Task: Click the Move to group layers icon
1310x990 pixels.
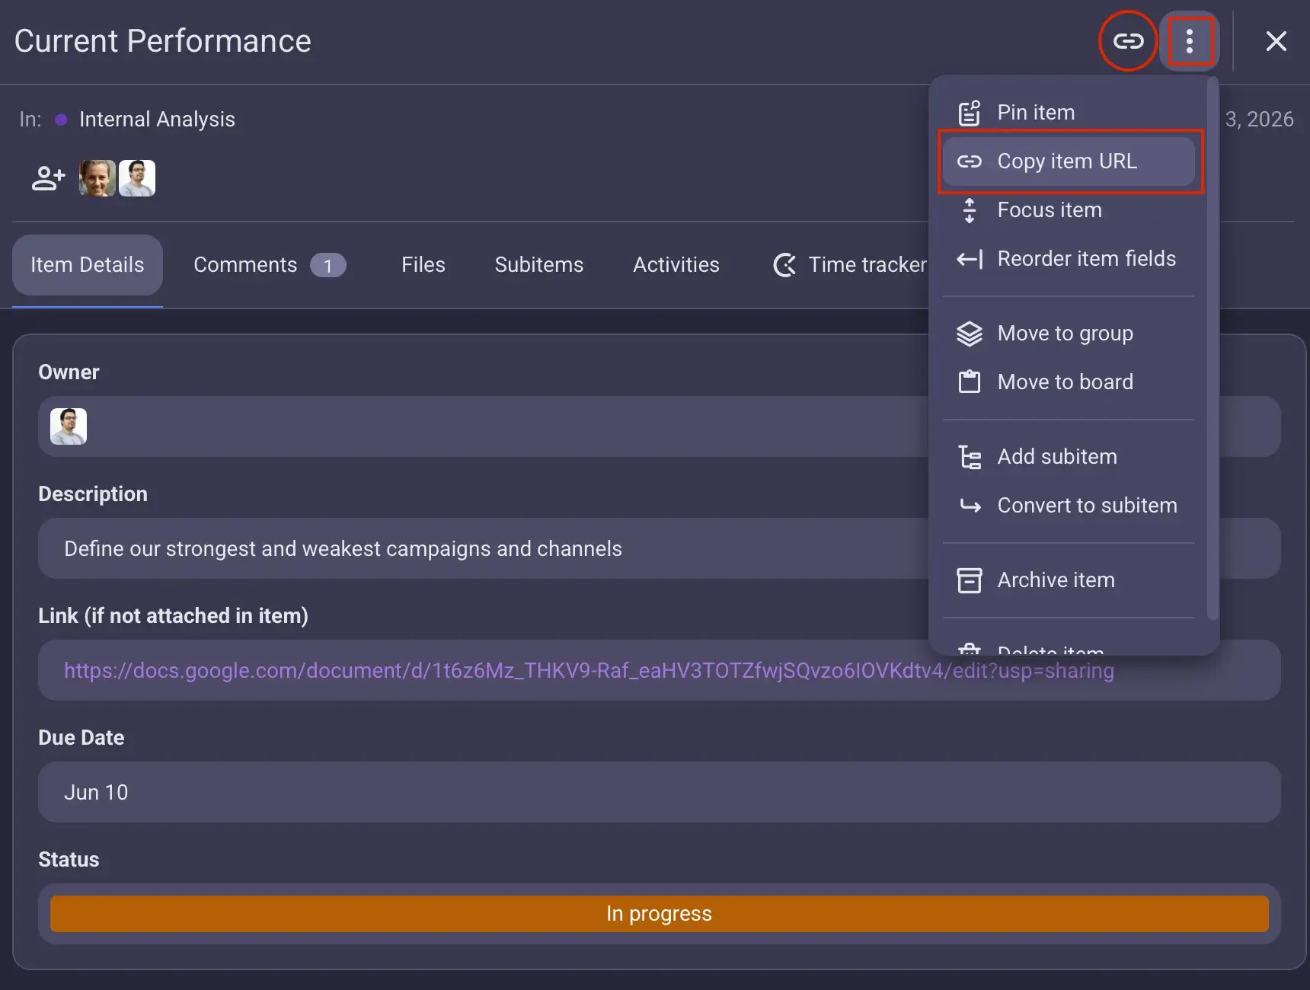Action: point(970,334)
